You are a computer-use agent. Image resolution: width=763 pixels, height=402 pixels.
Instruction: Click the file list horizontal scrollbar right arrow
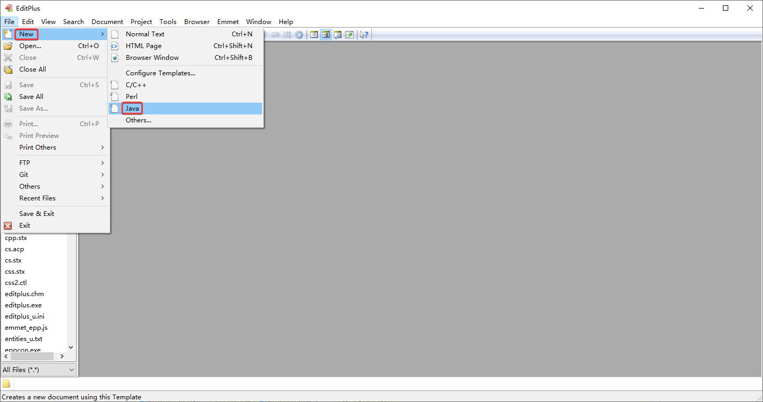coord(62,356)
